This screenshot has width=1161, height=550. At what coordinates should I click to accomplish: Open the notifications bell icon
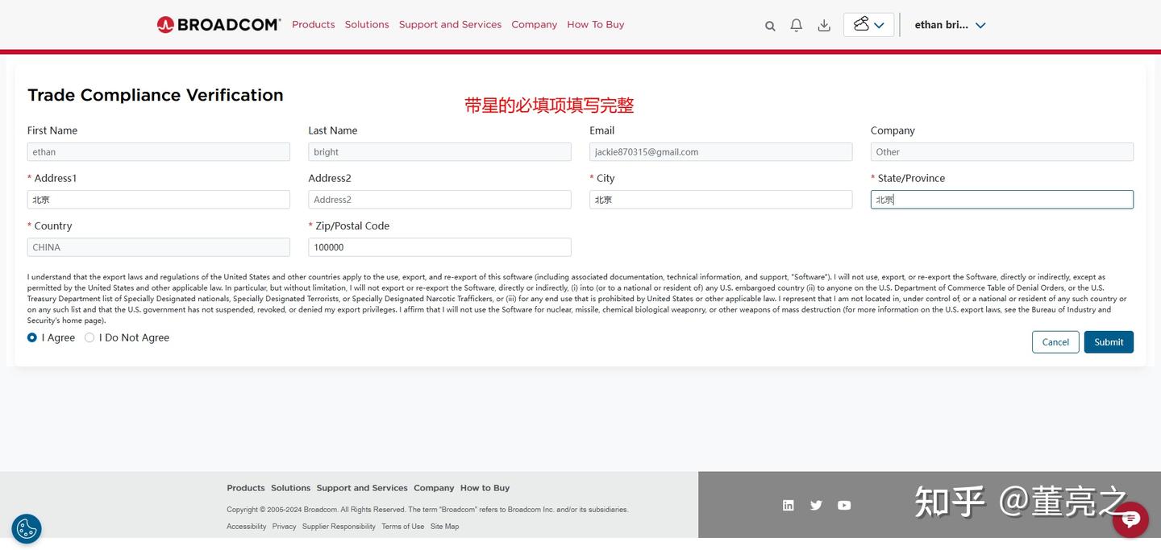click(x=797, y=25)
